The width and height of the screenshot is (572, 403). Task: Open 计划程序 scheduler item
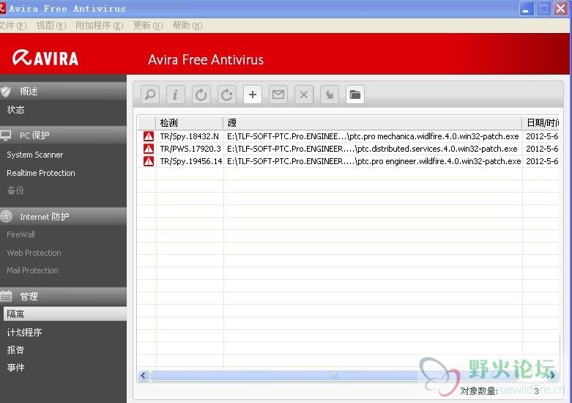coord(24,332)
